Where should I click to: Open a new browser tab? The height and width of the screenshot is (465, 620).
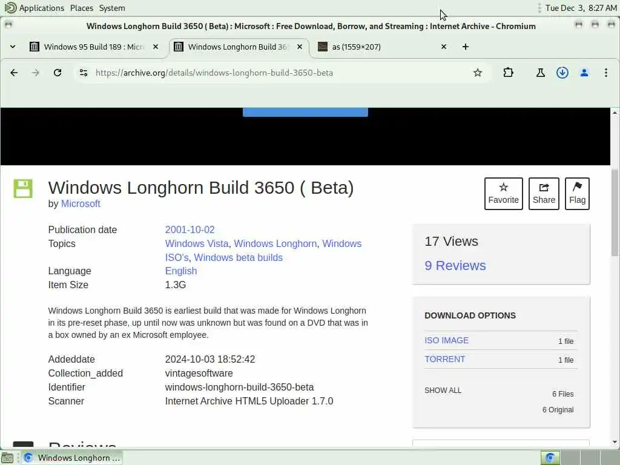(x=466, y=47)
